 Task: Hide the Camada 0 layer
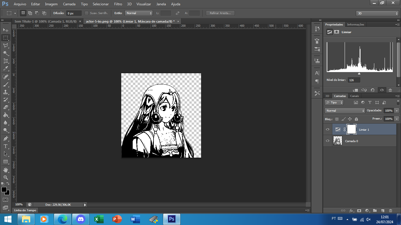(328, 141)
